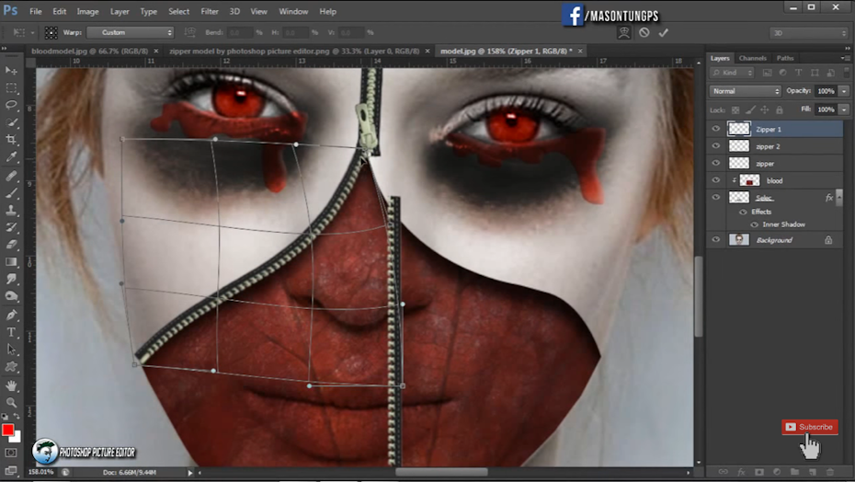Open the Filter menu
The width and height of the screenshot is (855, 482).
click(210, 11)
